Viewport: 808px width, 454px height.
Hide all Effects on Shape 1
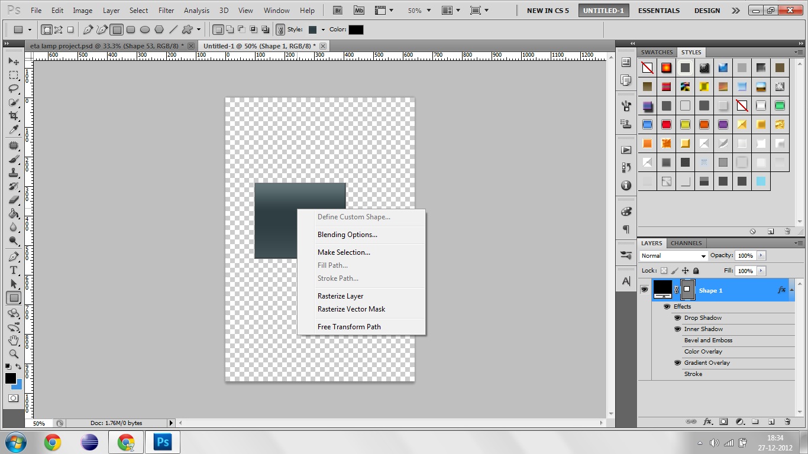(x=667, y=307)
